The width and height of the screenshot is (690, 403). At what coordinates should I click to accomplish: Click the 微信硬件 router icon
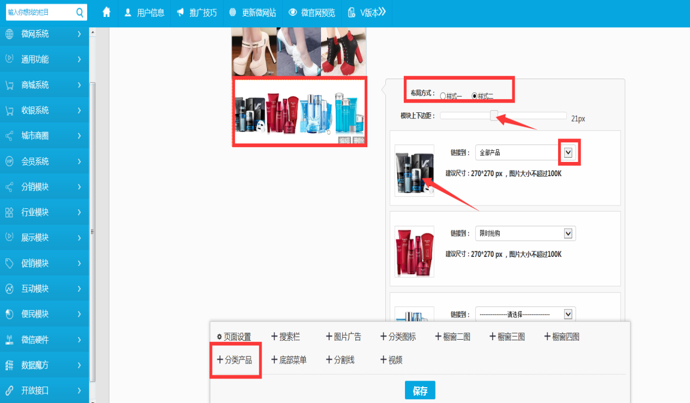coord(9,340)
